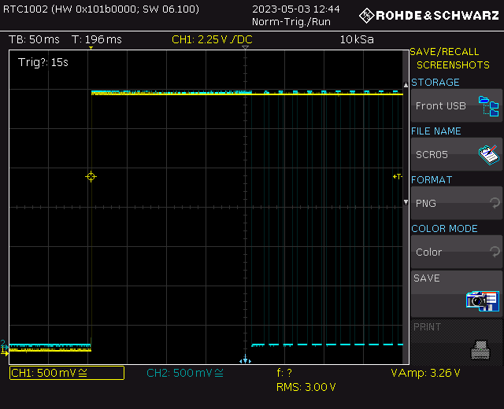Click the RMS: 3.00 V measurement
The height and width of the screenshot is (409, 504).
tap(306, 387)
